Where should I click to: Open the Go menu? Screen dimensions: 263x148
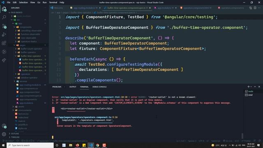(x=39, y=2)
